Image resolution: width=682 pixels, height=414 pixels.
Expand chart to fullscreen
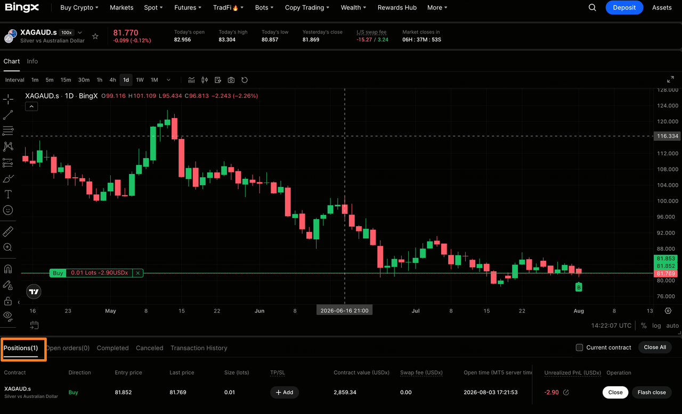[x=670, y=79]
